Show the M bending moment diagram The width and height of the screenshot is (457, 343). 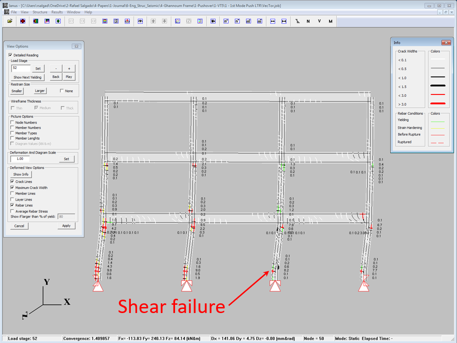[x=330, y=21]
